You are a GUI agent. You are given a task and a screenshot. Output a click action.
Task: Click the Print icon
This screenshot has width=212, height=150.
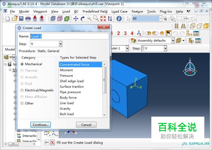click(x=28, y=18)
